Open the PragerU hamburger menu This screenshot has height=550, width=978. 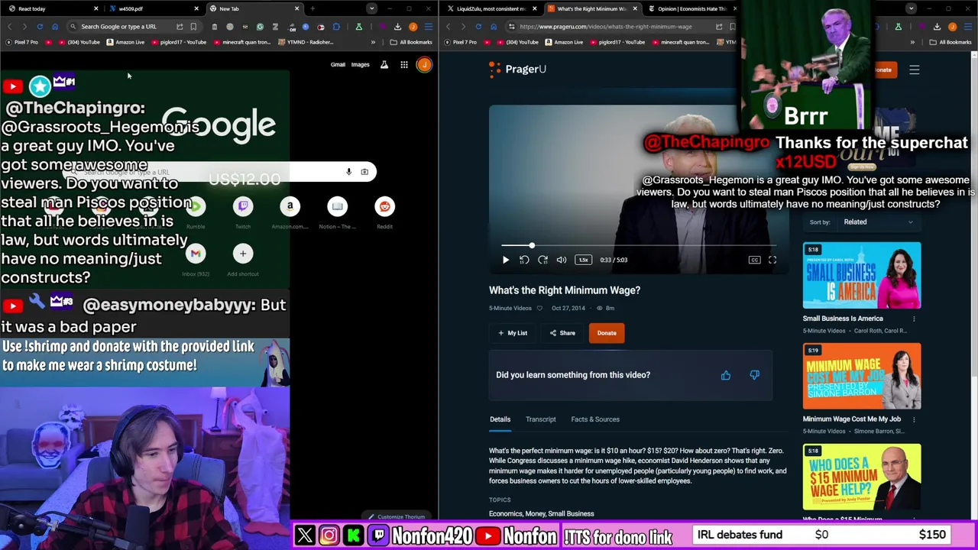pyautogui.click(x=914, y=70)
